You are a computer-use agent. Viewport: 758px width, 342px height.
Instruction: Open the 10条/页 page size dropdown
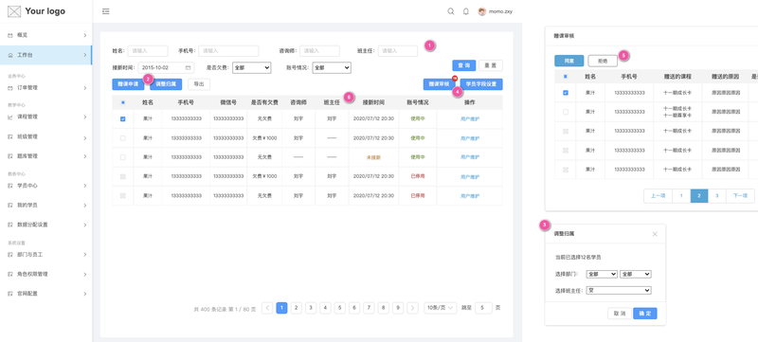tap(440, 308)
